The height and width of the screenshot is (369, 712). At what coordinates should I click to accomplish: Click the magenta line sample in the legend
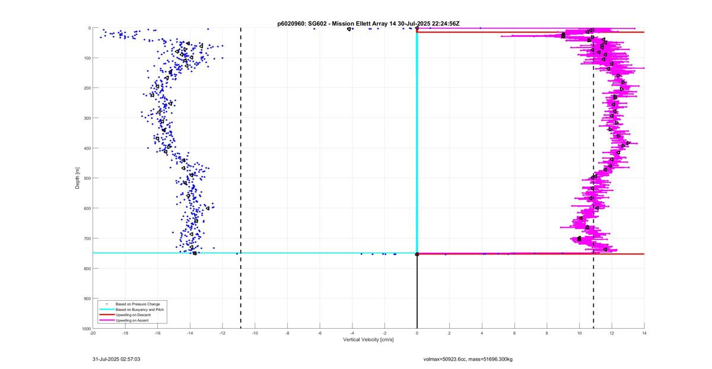pos(107,320)
